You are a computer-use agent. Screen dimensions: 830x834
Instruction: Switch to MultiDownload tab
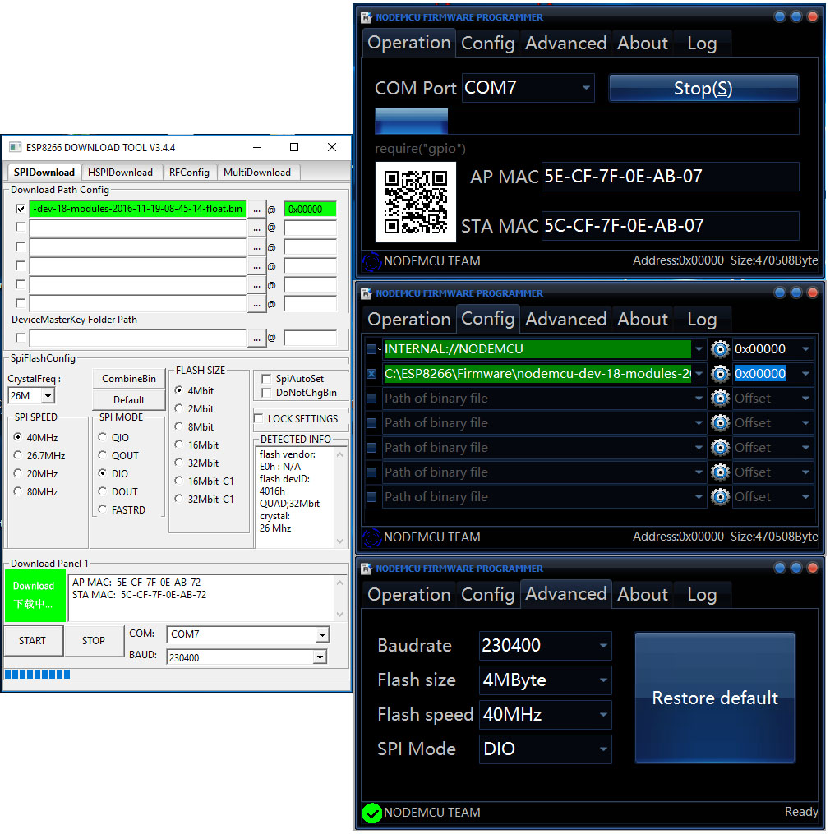tap(257, 173)
